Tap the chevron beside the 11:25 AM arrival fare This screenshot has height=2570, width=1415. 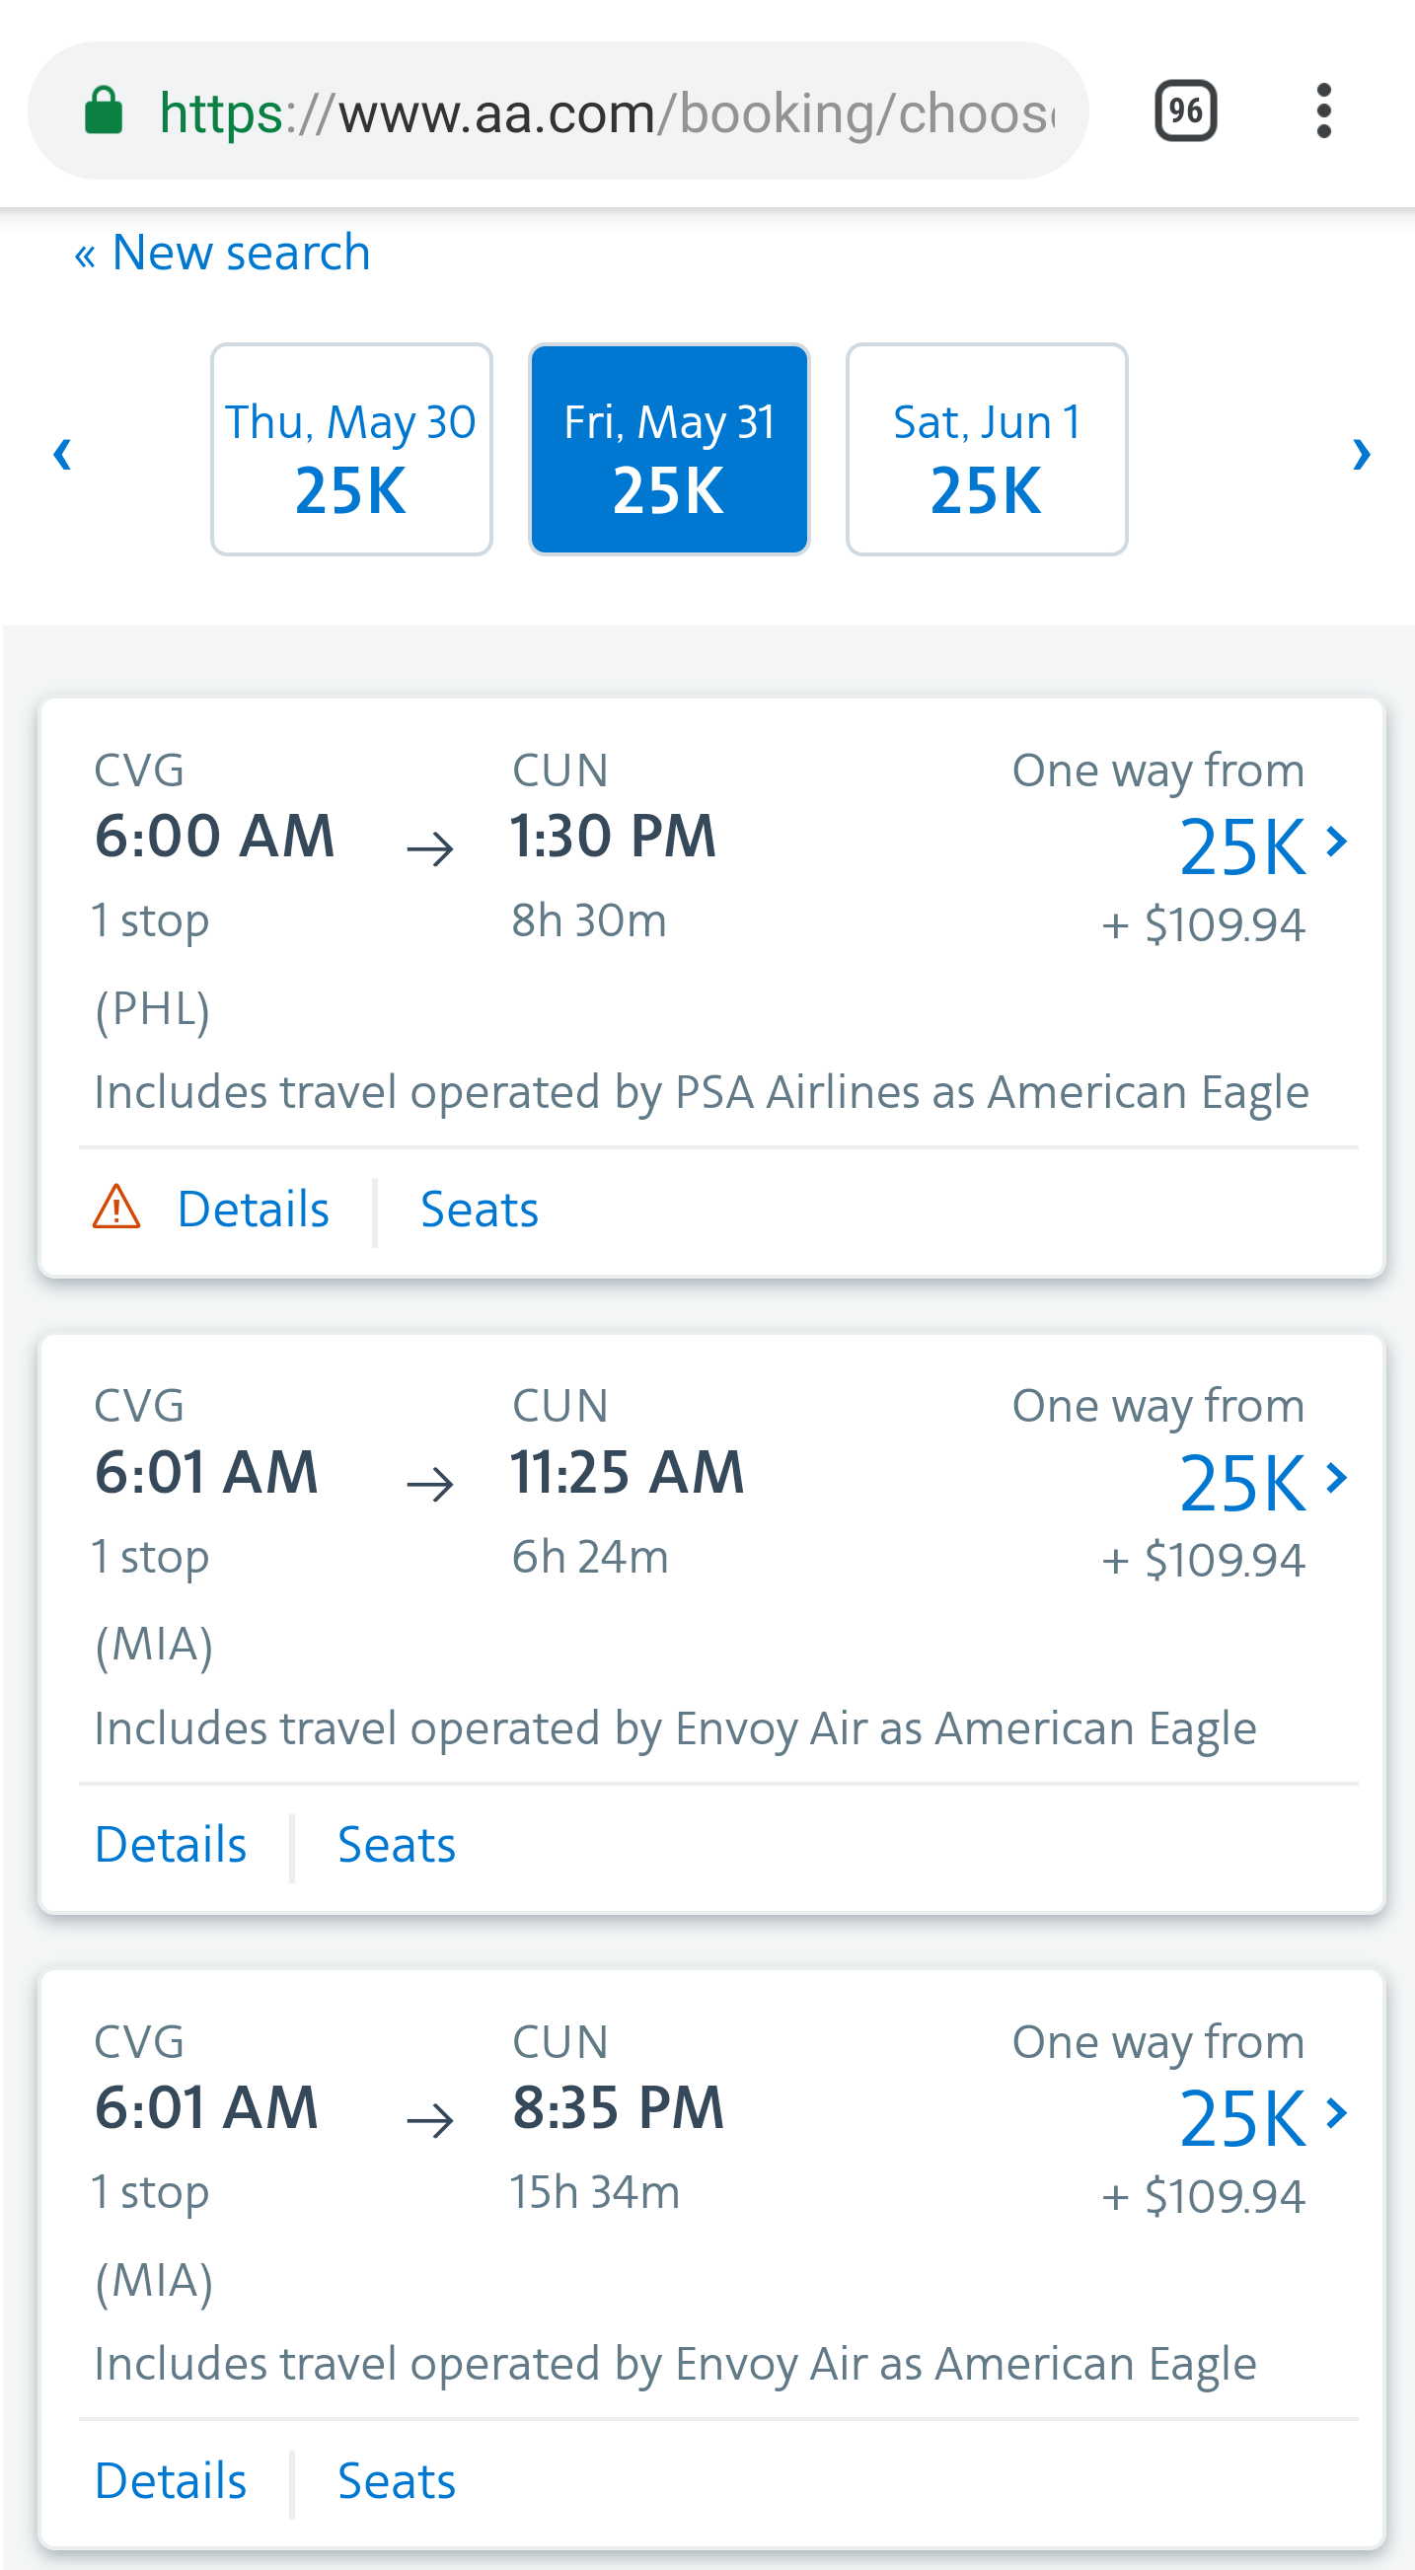1336,1477
